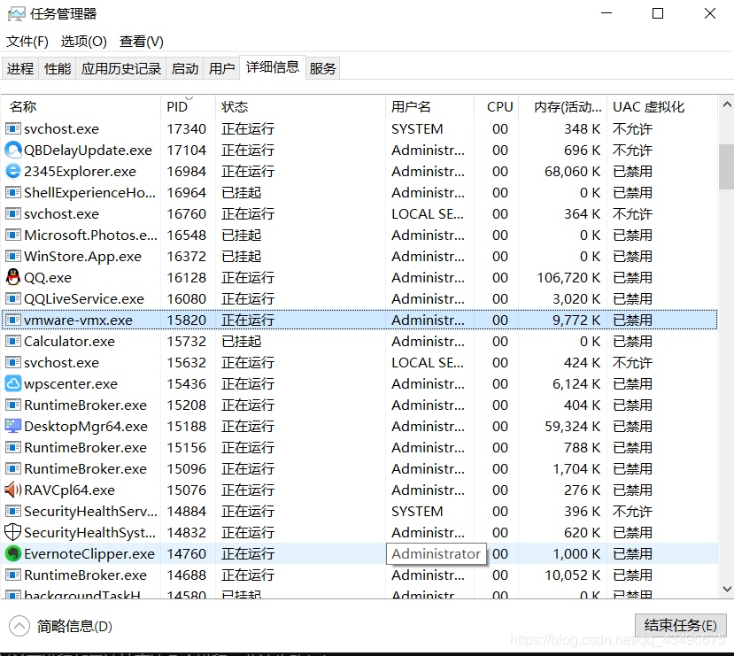
Task: Switch to the 性能 tab
Action: pyautogui.click(x=56, y=67)
